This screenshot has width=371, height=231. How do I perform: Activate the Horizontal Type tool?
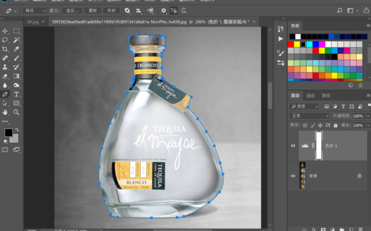pos(16,94)
